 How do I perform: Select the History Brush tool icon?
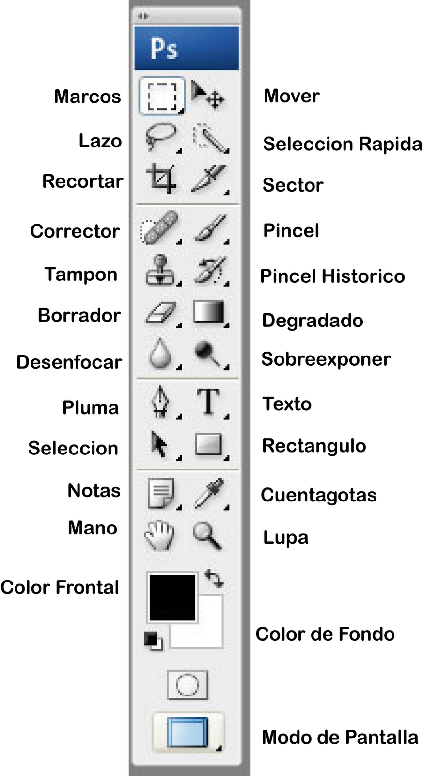coord(210,271)
